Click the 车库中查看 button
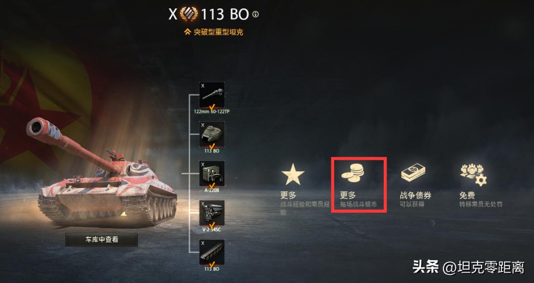 coord(101,239)
